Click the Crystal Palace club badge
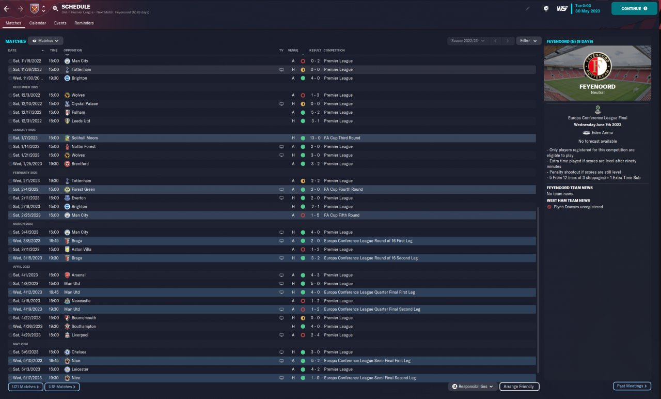Screen dimensions: 661x399 (67, 104)
